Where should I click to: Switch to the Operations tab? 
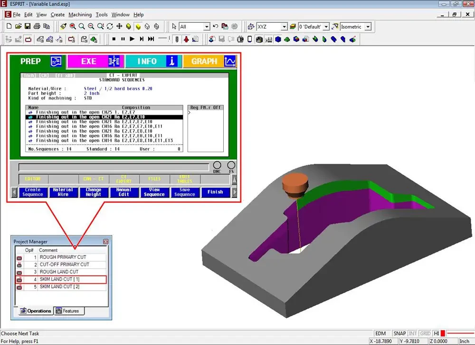click(x=36, y=311)
